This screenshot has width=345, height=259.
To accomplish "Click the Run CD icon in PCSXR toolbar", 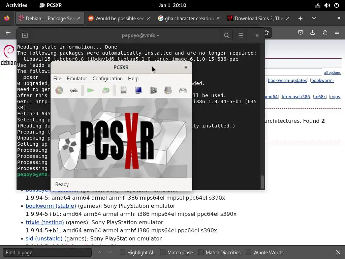I will tap(59, 90).
